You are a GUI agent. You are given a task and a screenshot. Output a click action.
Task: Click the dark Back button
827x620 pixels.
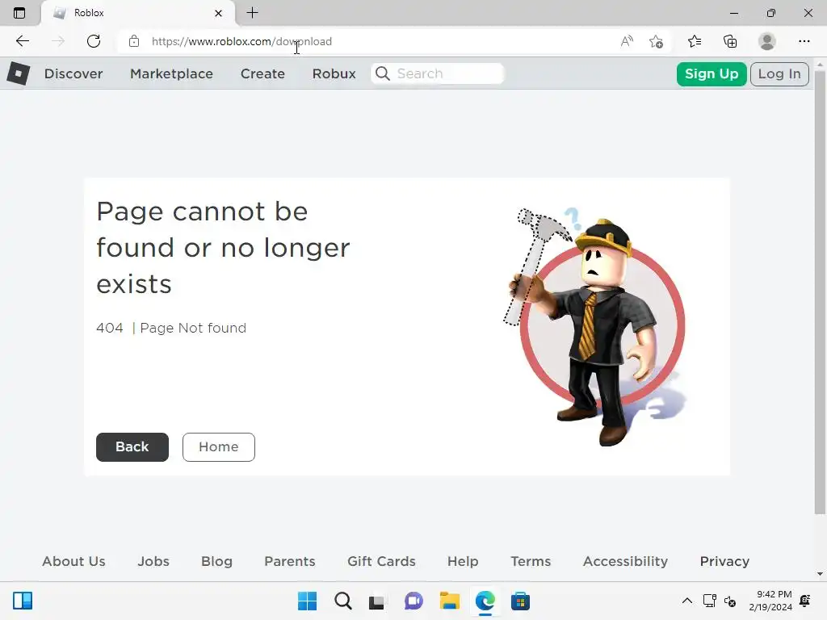pyautogui.click(x=132, y=447)
